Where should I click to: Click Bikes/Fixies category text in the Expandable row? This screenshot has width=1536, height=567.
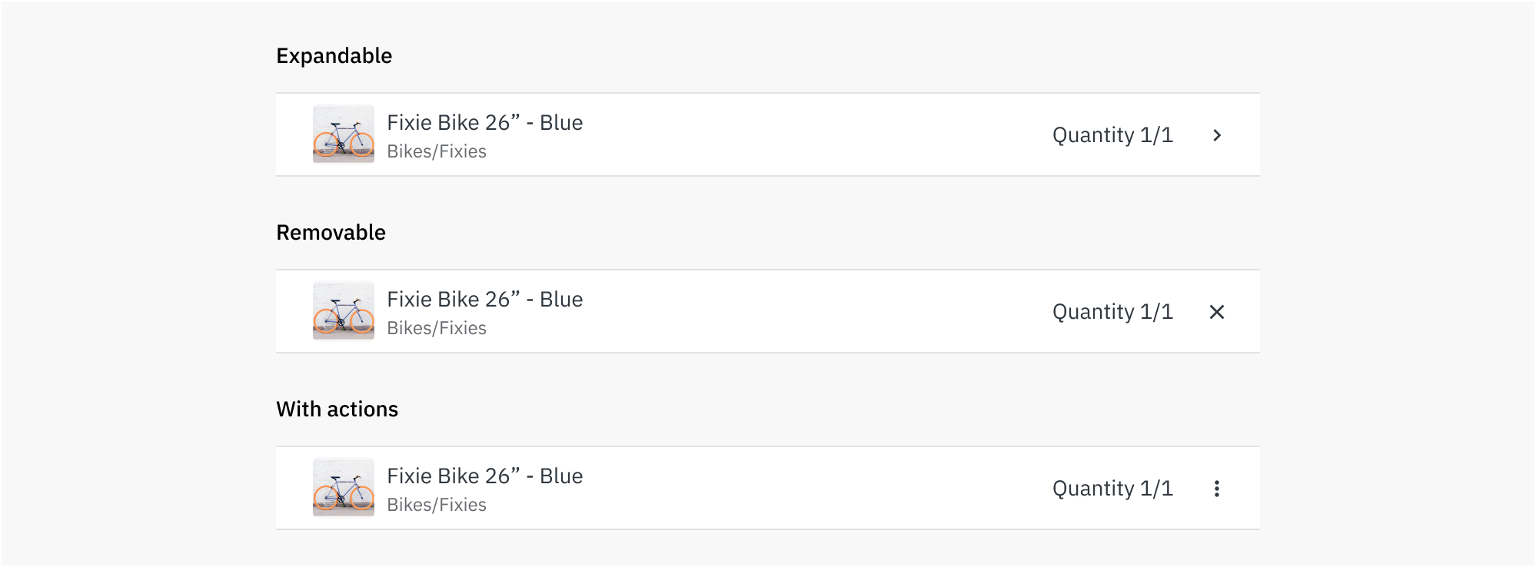[x=437, y=151]
